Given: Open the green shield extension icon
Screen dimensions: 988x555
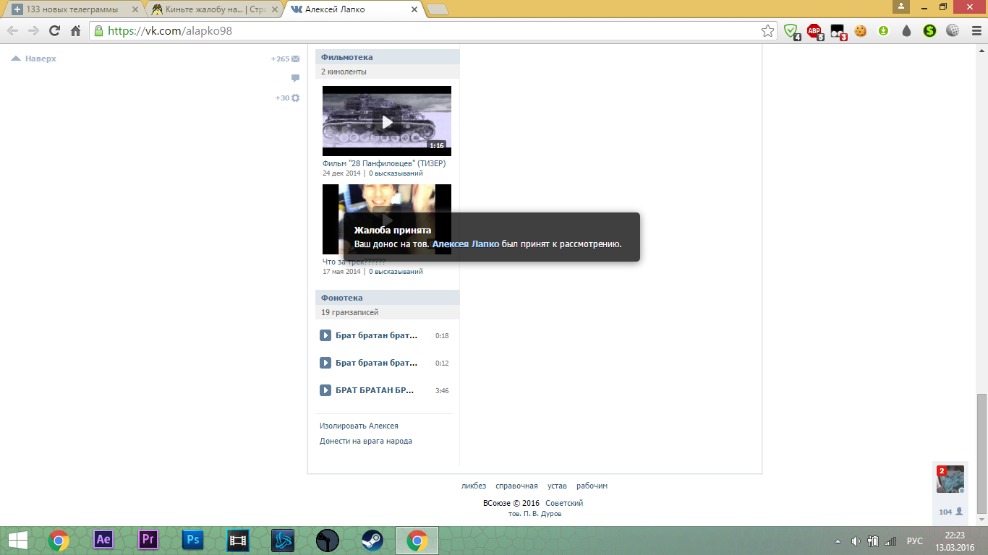Looking at the screenshot, I should pos(791,31).
